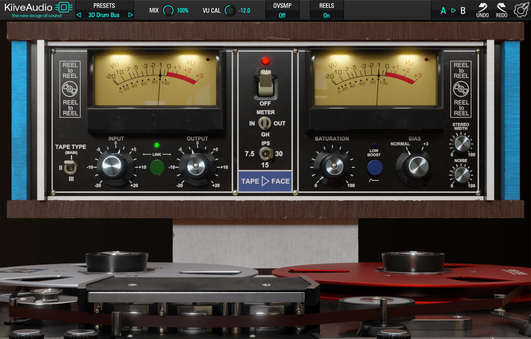Click the KiiveAudio logo icon
Viewport: 531px width, 339px height.
(x=64, y=7)
